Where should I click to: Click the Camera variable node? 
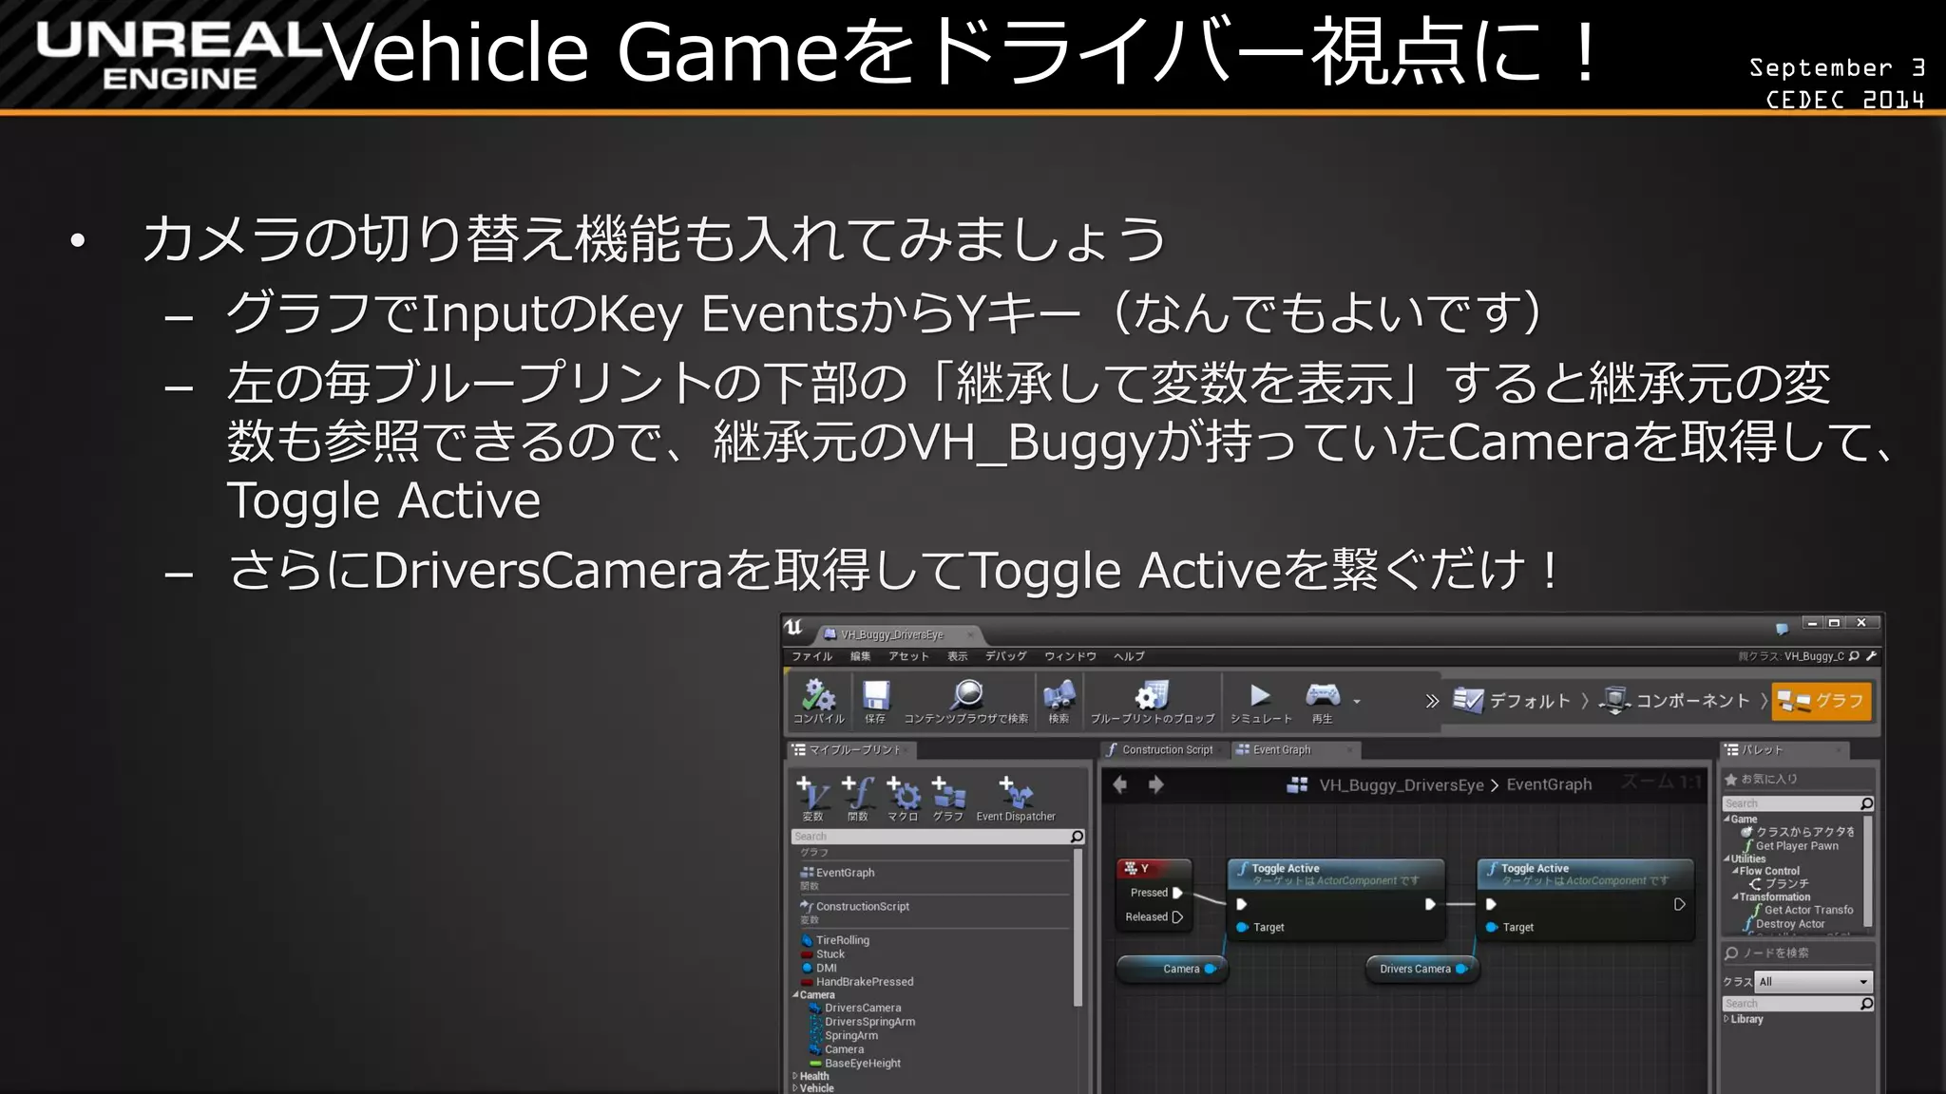pyautogui.click(x=1173, y=970)
